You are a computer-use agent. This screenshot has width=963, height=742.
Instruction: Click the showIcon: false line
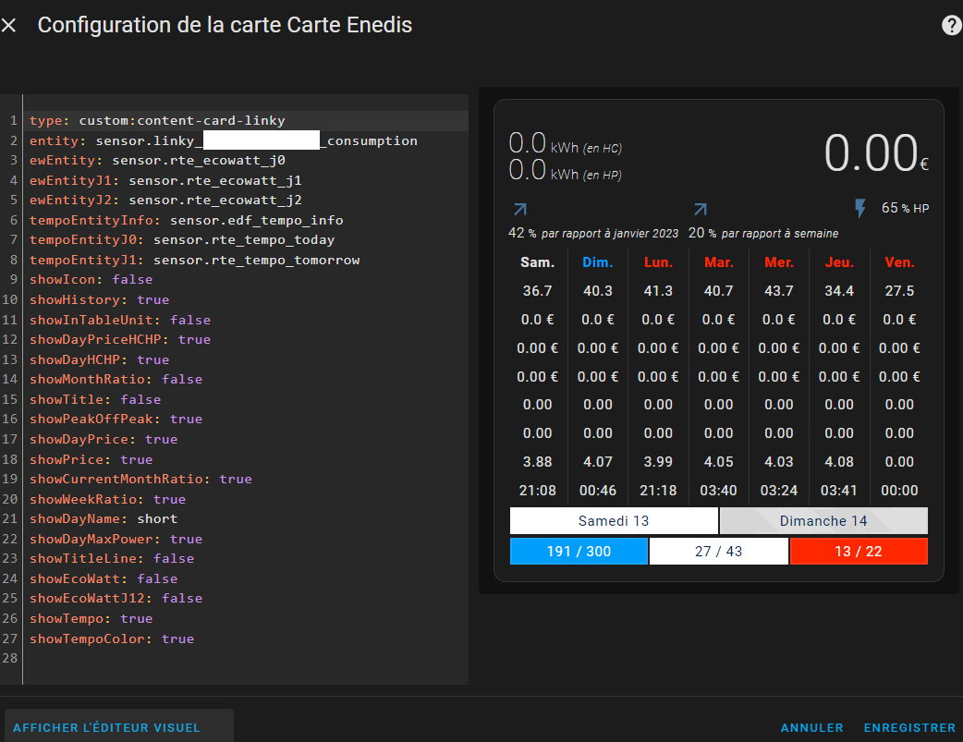pyautogui.click(x=91, y=279)
